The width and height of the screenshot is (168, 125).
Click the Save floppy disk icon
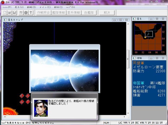[x=14, y=13]
